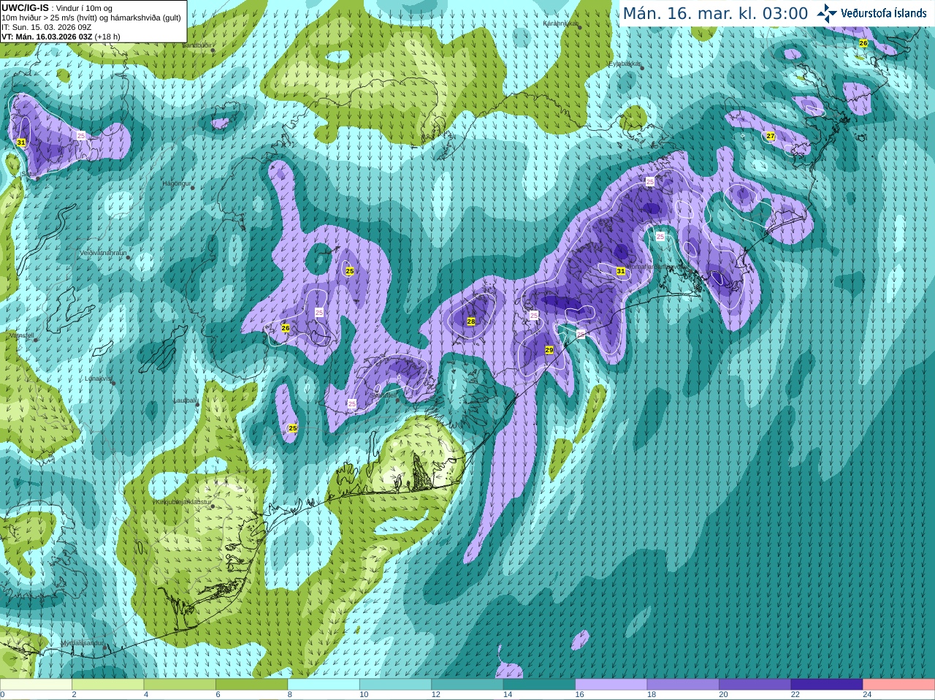Viewport: 935px width, 700px height.
Task: Click the legend scale value 20
Action: pos(724,695)
